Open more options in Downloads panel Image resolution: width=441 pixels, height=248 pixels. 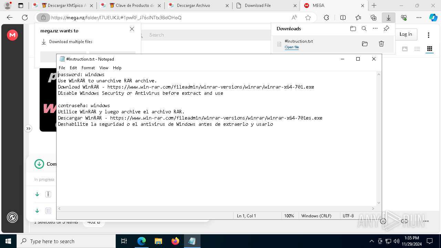coord(375,29)
